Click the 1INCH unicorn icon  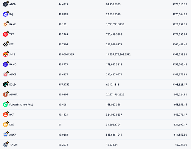(5, 145)
